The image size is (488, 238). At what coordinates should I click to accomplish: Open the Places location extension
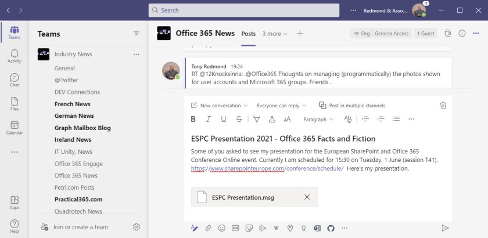(x=290, y=228)
